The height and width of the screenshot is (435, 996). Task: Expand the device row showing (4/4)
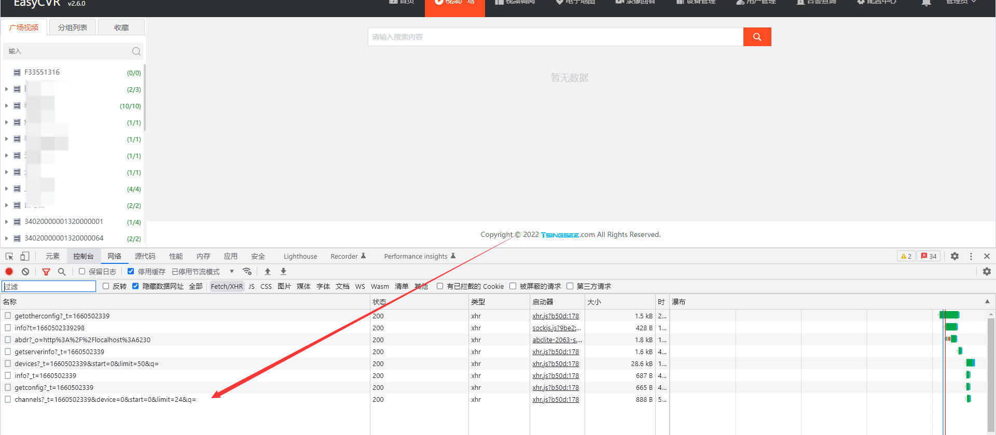pyautogui.click(x=6, y=189)
